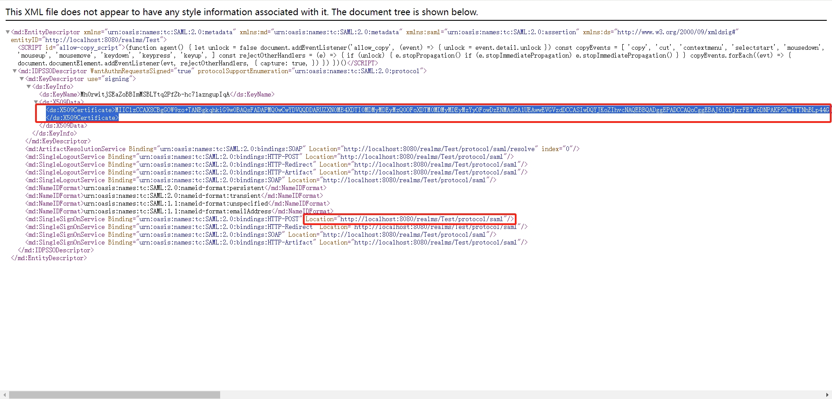The height and width of the screenshot is (399, 832).
Task: Click the entityID attribute URL value
Action: [102, 40]
